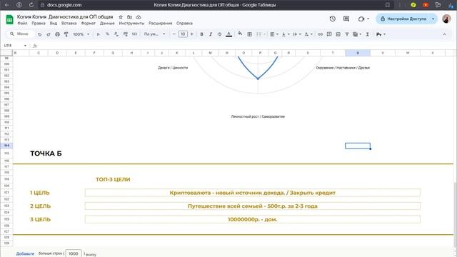
Task: Decrease decimal places
Action: click(x=116, y=34)
